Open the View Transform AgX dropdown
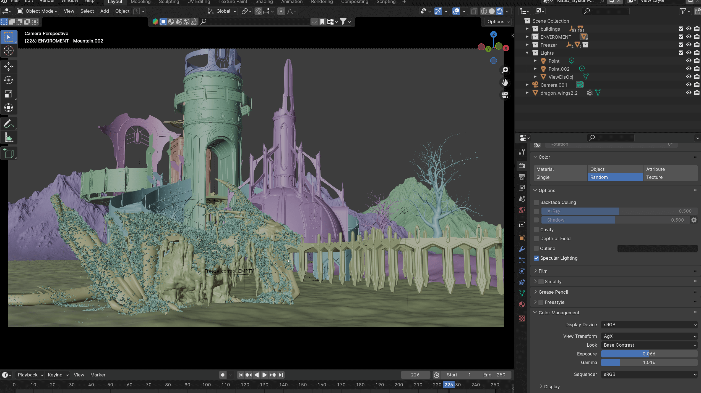Image resolution: width=701 pixels, height=393 pixels. coord(649,336)
